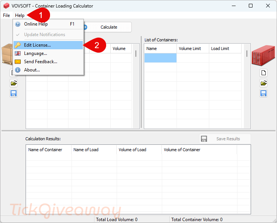Open the File menu
This screenshot has height=223, width=277.
(6, 15)
